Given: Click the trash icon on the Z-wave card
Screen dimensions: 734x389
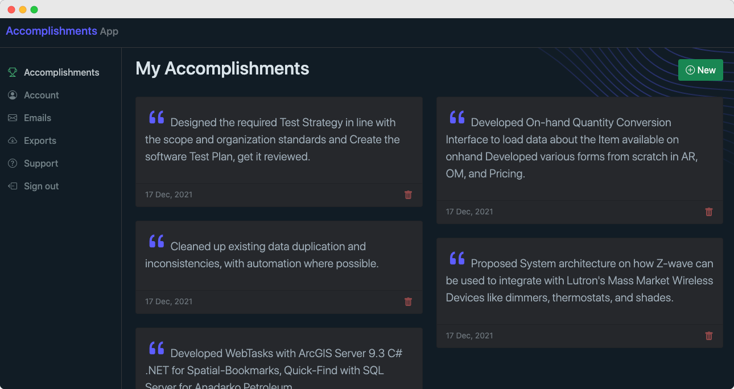Looking at the screenshot, I should [x=709, y=336].
